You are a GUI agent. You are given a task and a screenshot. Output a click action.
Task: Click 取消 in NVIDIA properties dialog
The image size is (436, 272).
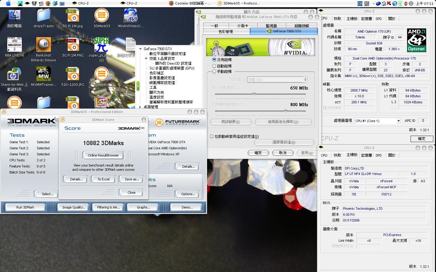click(x=282, y=153)
